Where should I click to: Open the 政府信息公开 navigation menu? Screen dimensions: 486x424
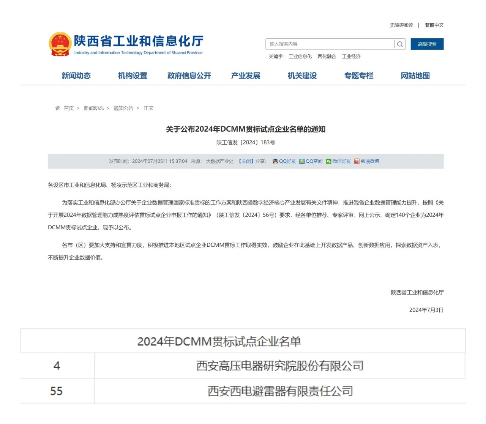pos(189,76)
